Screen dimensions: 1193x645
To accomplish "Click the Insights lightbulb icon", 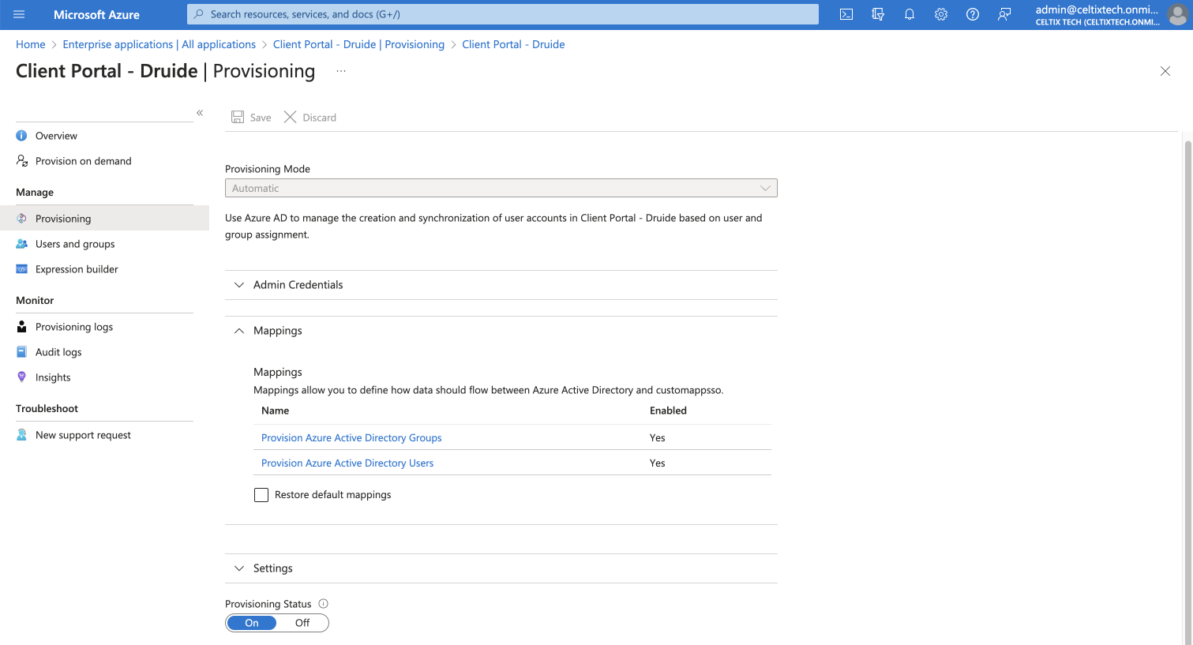I will click(22, 377).
